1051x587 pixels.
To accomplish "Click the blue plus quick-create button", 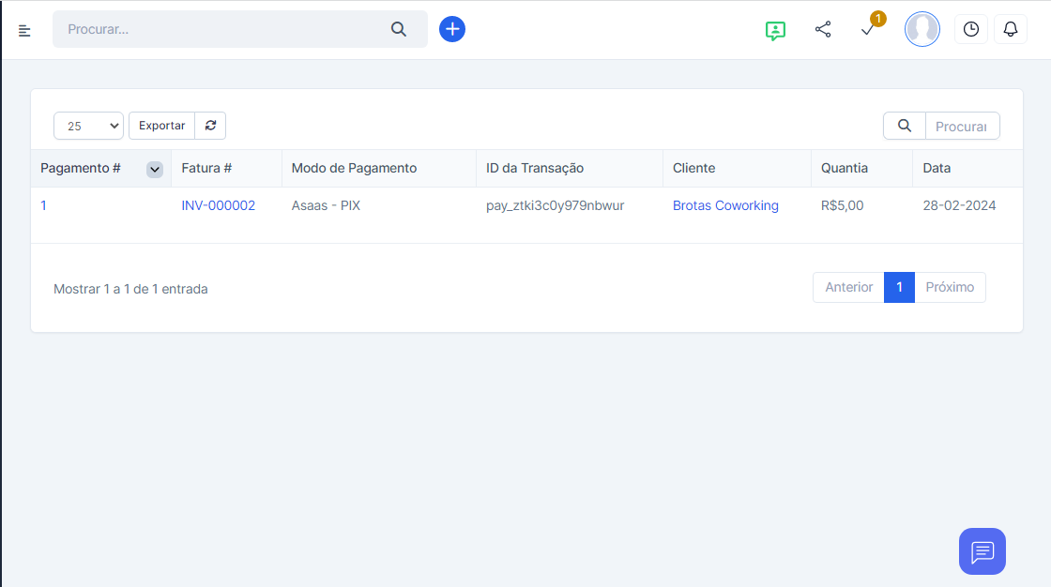I will [x=452, y=29].
